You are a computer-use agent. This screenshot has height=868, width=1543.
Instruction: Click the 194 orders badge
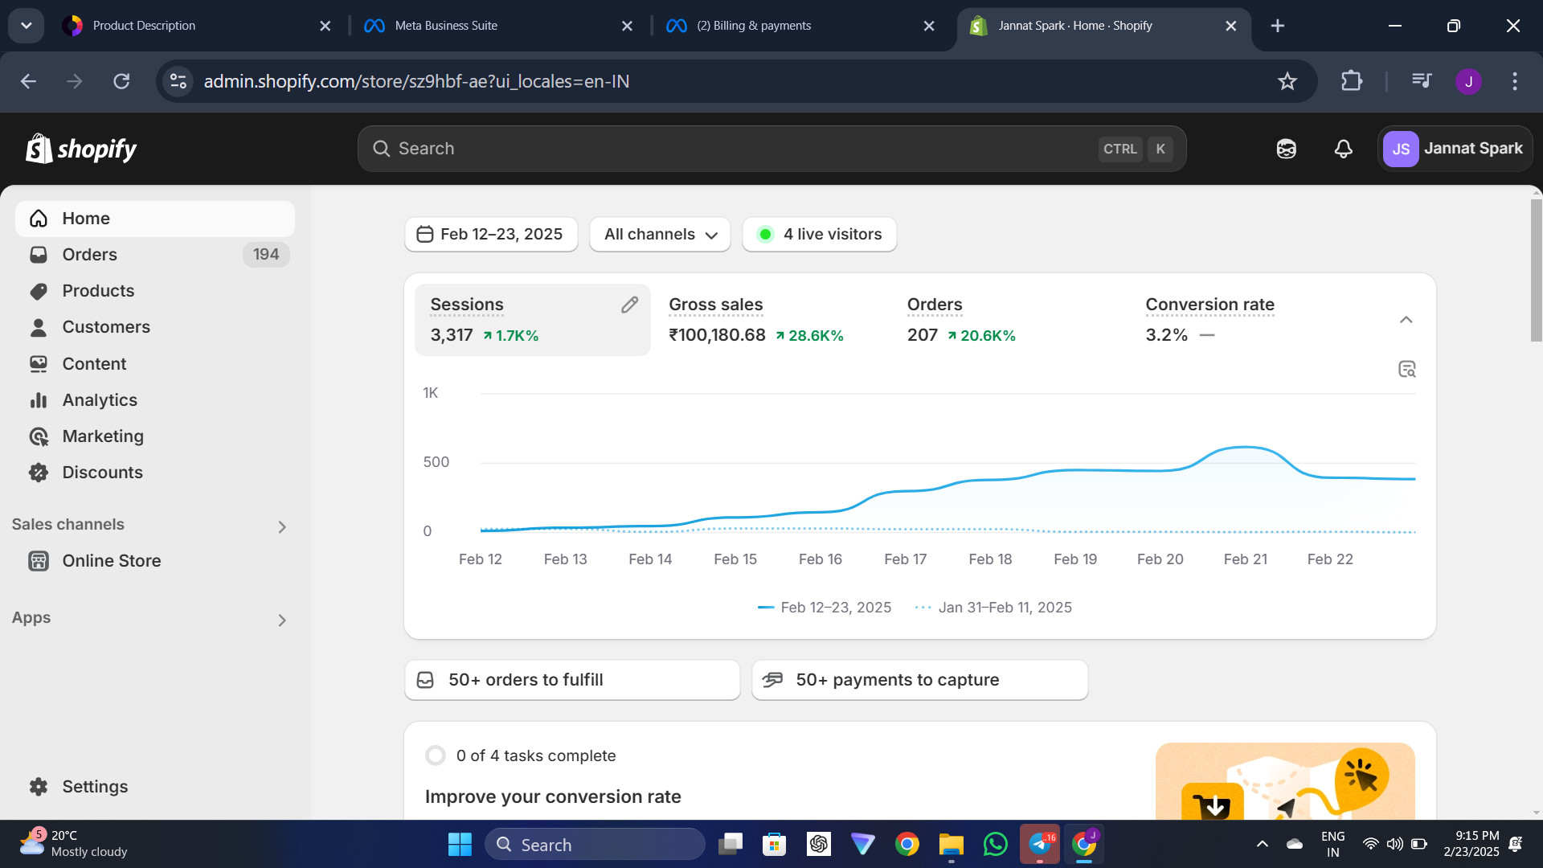(266, 255)
